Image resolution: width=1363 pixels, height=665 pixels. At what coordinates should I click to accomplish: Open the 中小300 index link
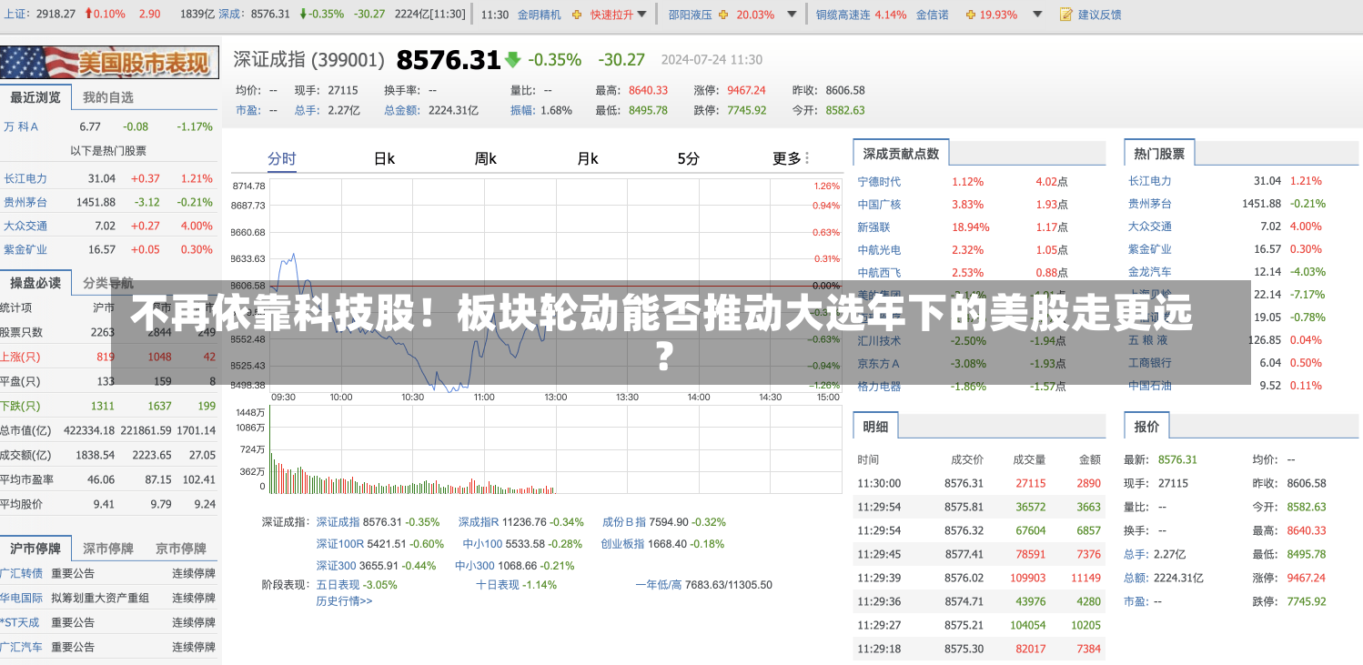[475, 565]
